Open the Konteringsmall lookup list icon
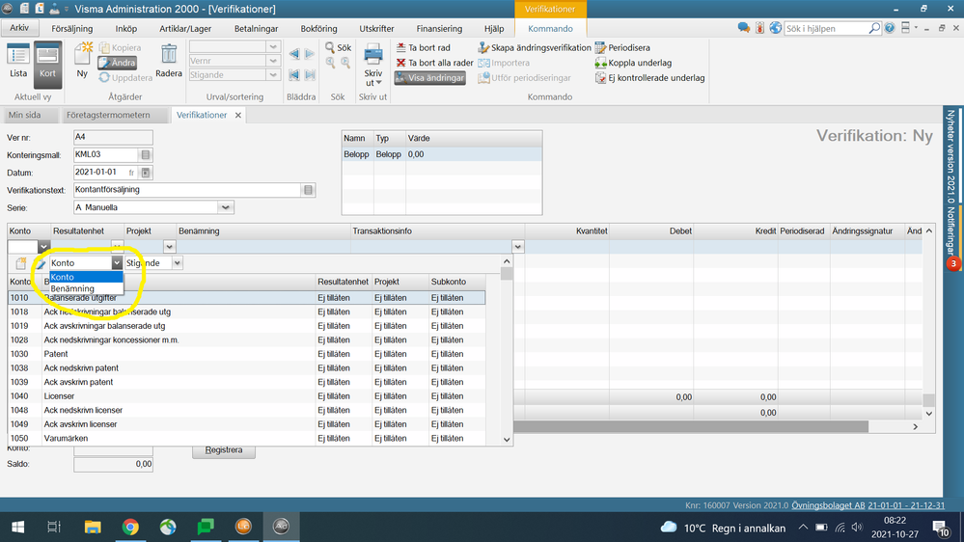Screen dimensions: 964x542 [146, 155]
